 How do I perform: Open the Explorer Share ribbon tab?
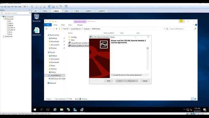click(63, 25)
